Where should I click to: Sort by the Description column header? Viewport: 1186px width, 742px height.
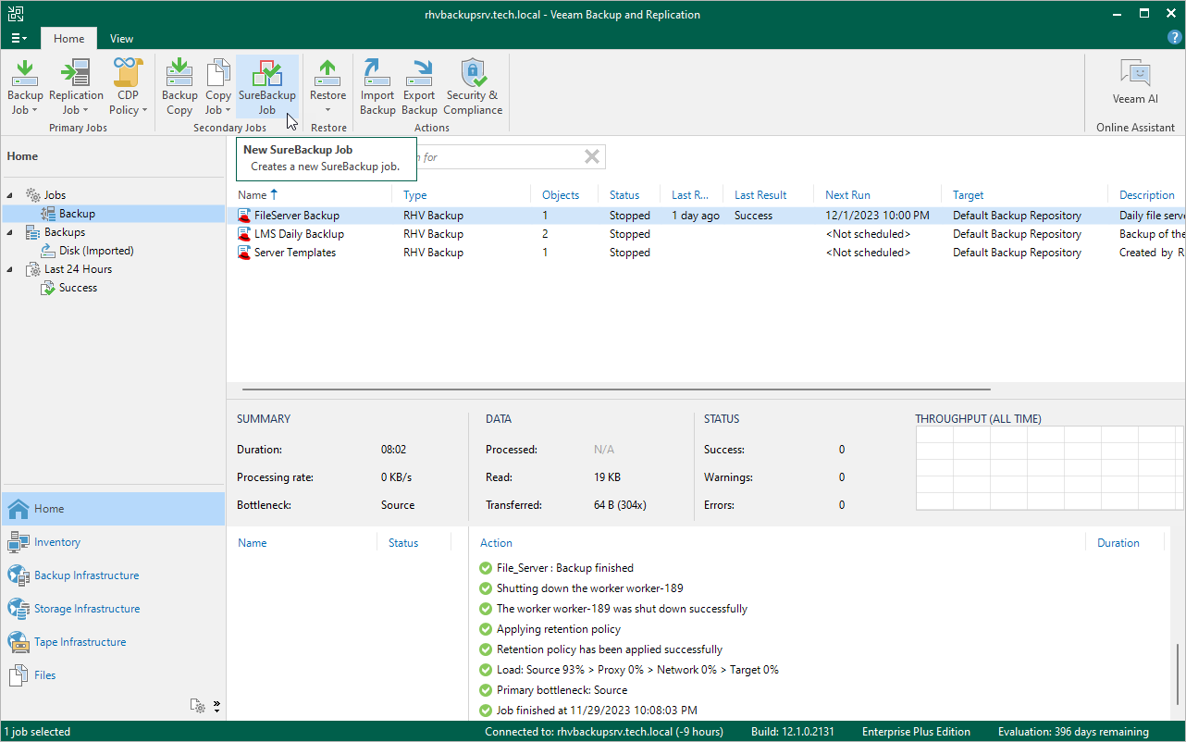click(1146, 195)
